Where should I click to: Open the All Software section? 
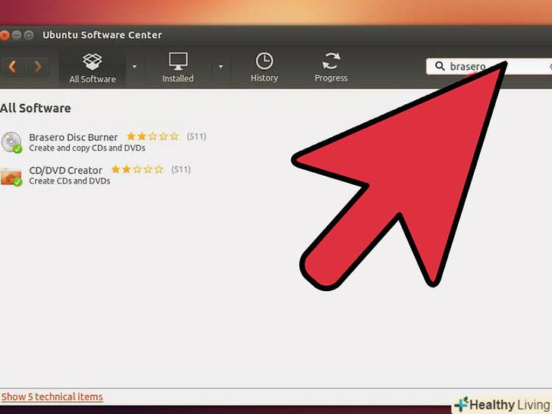[x=93, y=68]
